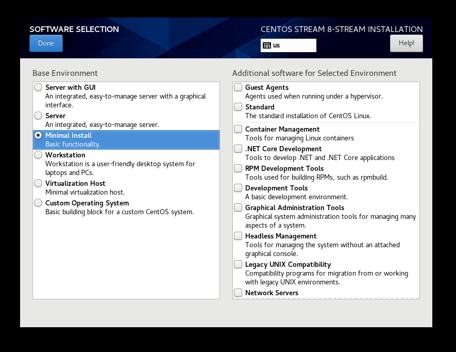Tick the Standard add-on checkbox
This screenshot has height=352, width=456.
[x=238, y=107]
